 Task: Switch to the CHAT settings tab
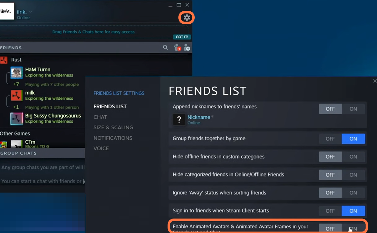100,117
